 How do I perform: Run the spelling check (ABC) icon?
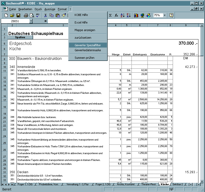38,15
